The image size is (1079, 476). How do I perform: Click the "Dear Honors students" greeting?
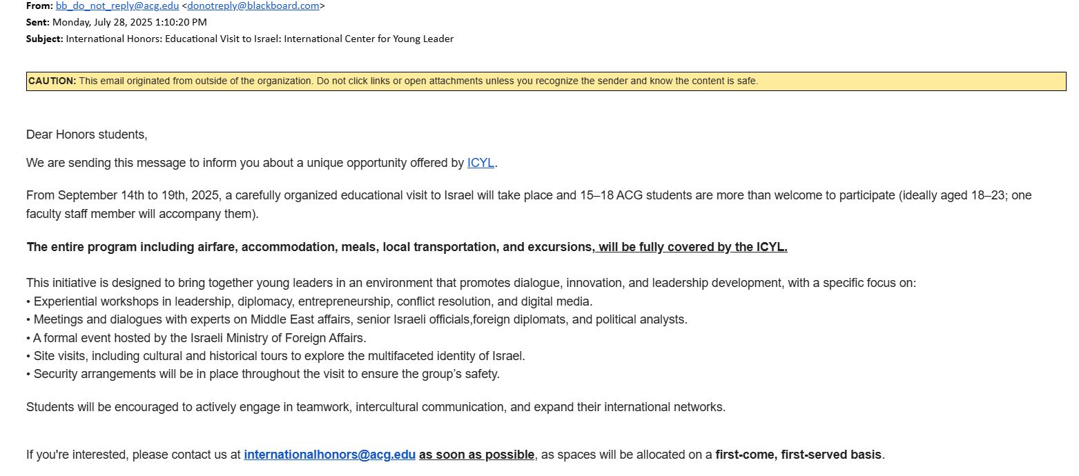(87, 135)
